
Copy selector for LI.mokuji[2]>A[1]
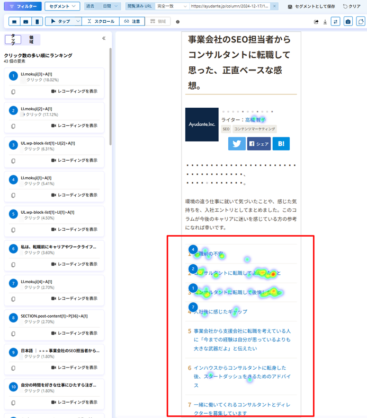point(13,126)
